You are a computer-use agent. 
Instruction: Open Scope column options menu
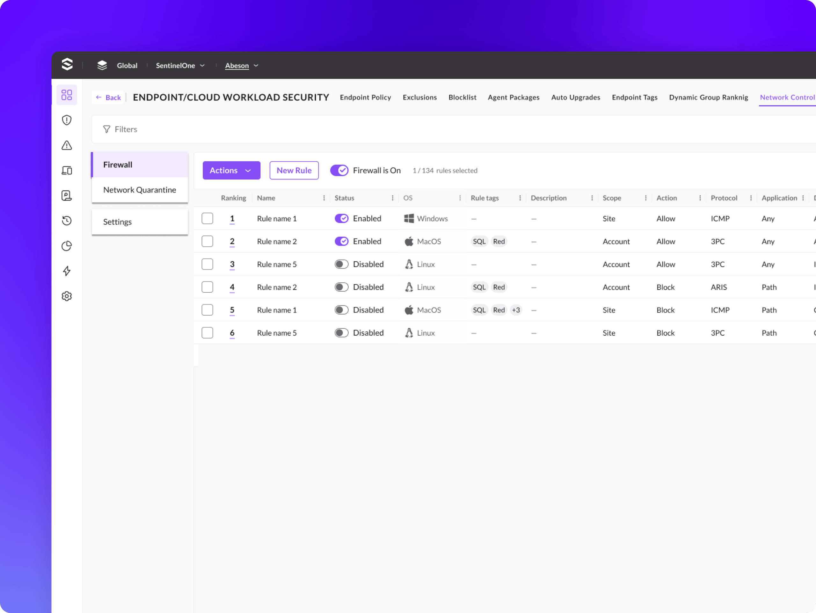[646, 198]
